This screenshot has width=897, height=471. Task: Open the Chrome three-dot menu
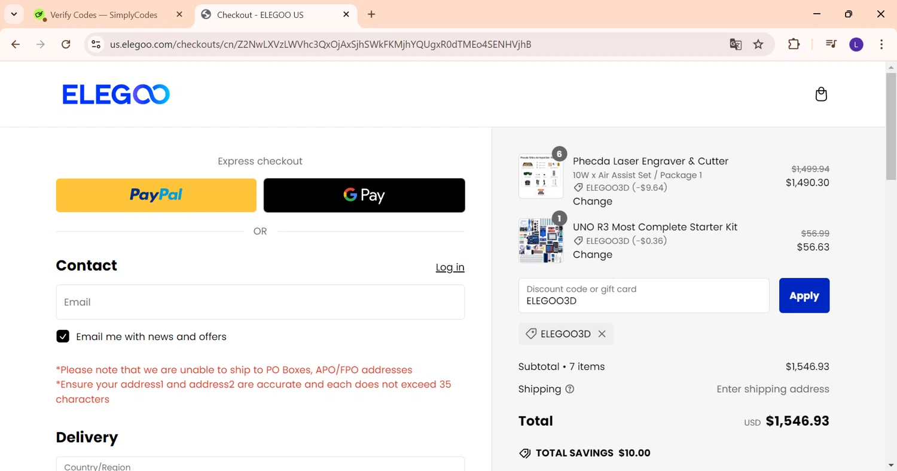(x=881, y=44)
